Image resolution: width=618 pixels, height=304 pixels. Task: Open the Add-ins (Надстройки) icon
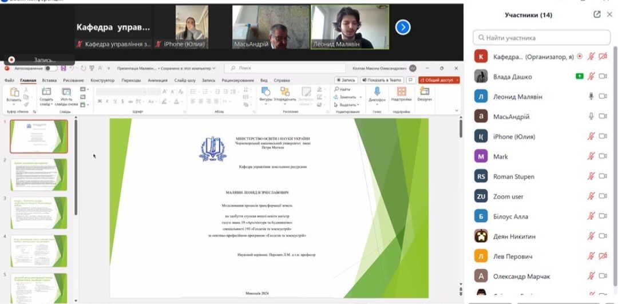click(x=401, y=92)
